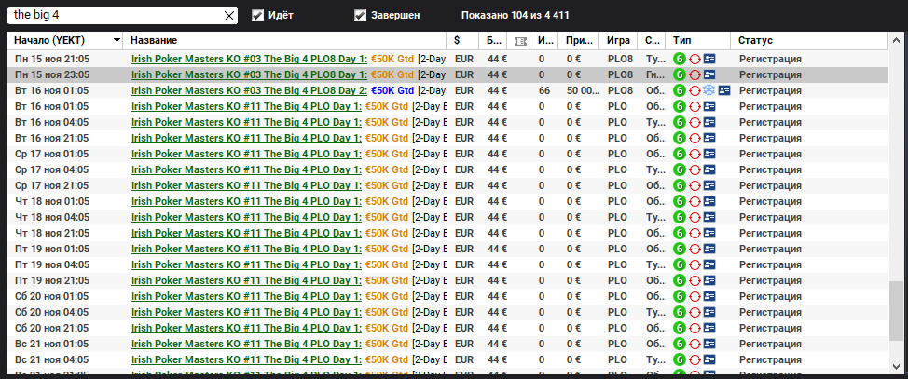Click knockout target icon in Ср 17 ноя 21:05 row
The width and height of the screenshot is (908, 379).
pos(695,185)
